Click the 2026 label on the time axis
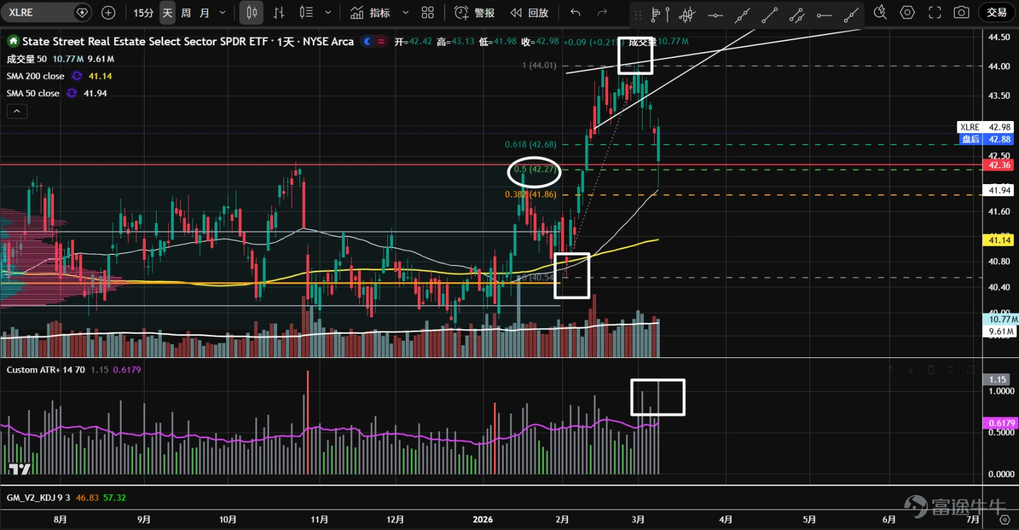The height and width of the screenshot is (530, 1019). coord(483,519)
